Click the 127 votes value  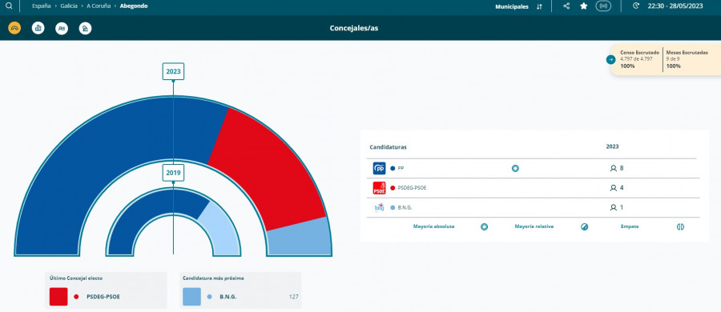(293, 297)
